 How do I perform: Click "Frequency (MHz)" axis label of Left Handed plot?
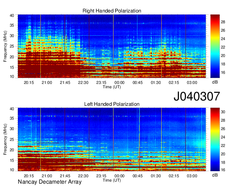5,139
